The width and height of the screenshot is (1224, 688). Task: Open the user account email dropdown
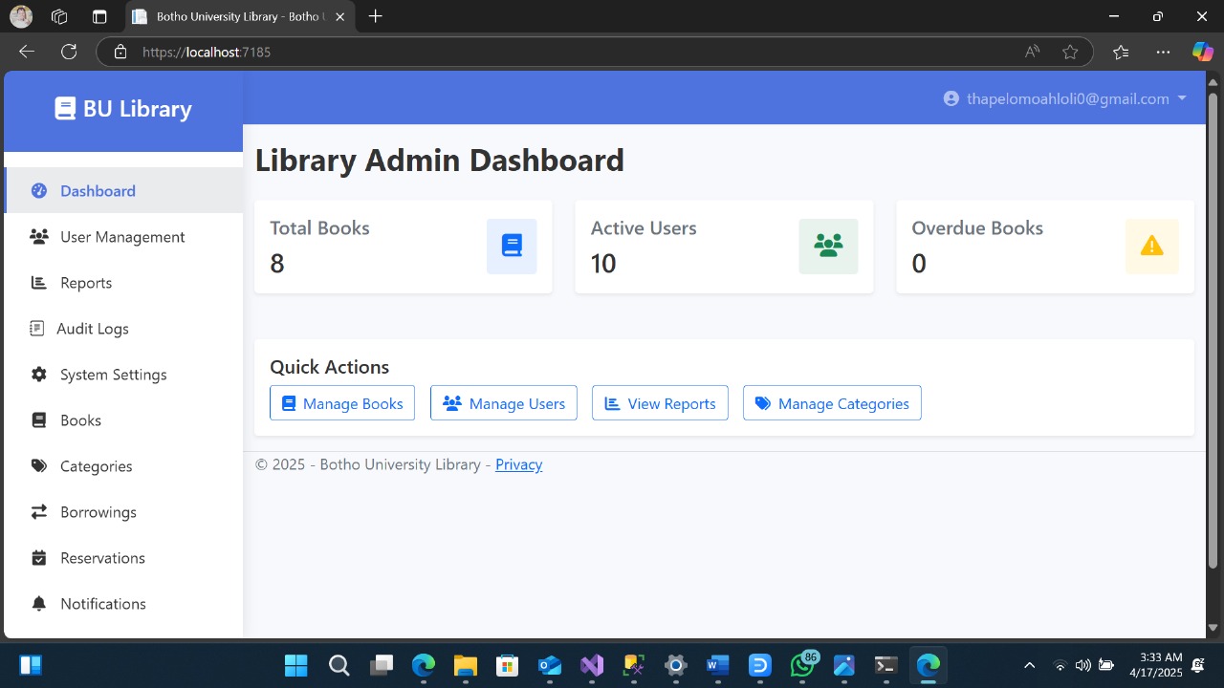pos(1065,98)
